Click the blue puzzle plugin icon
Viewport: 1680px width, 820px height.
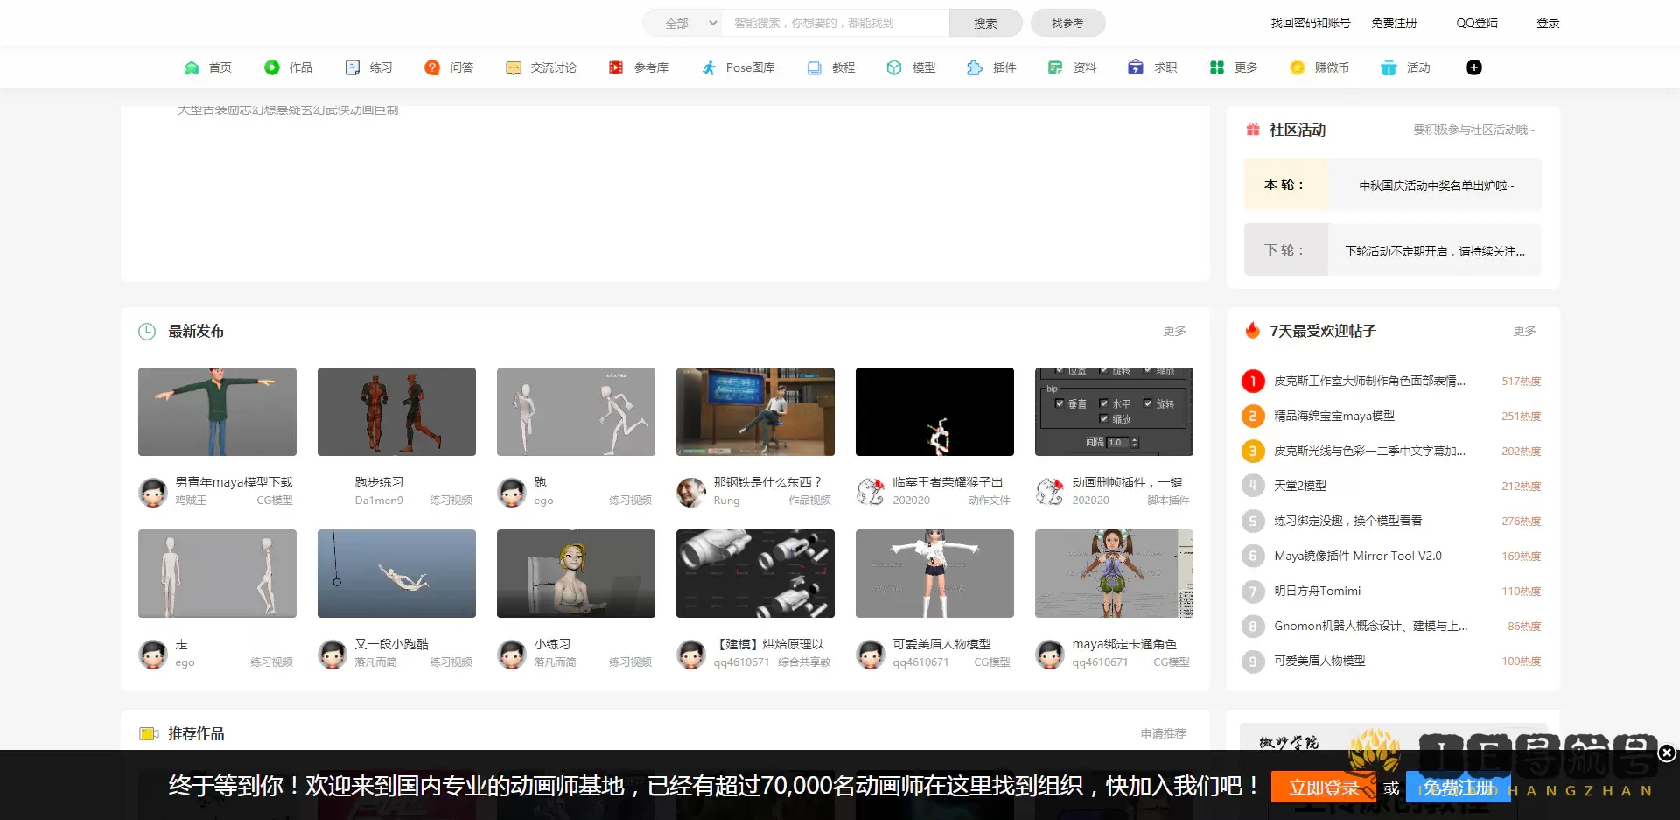pos(974,67)
